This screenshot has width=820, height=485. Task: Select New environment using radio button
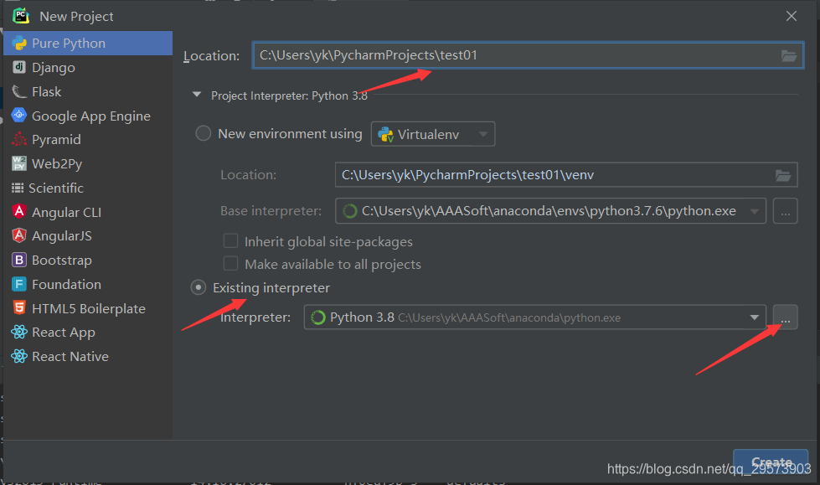pos(203,133)
